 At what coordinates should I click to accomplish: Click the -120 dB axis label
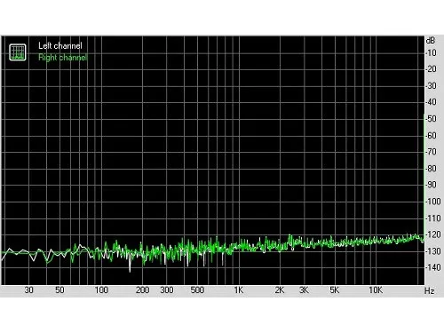pyautogui.click(x=433, y=234)
